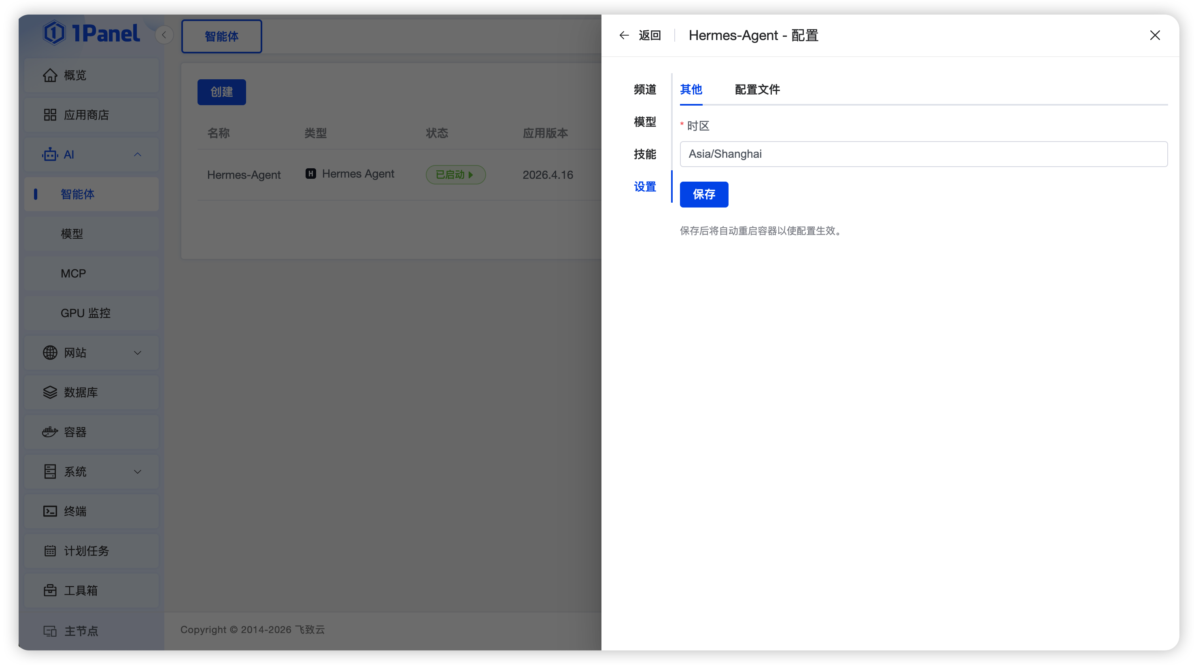The width and height of the screenshot is (1194, 665).
Task: Click the layers icon for 数据库
Action: pyautogui.click(x=50, y=392)
